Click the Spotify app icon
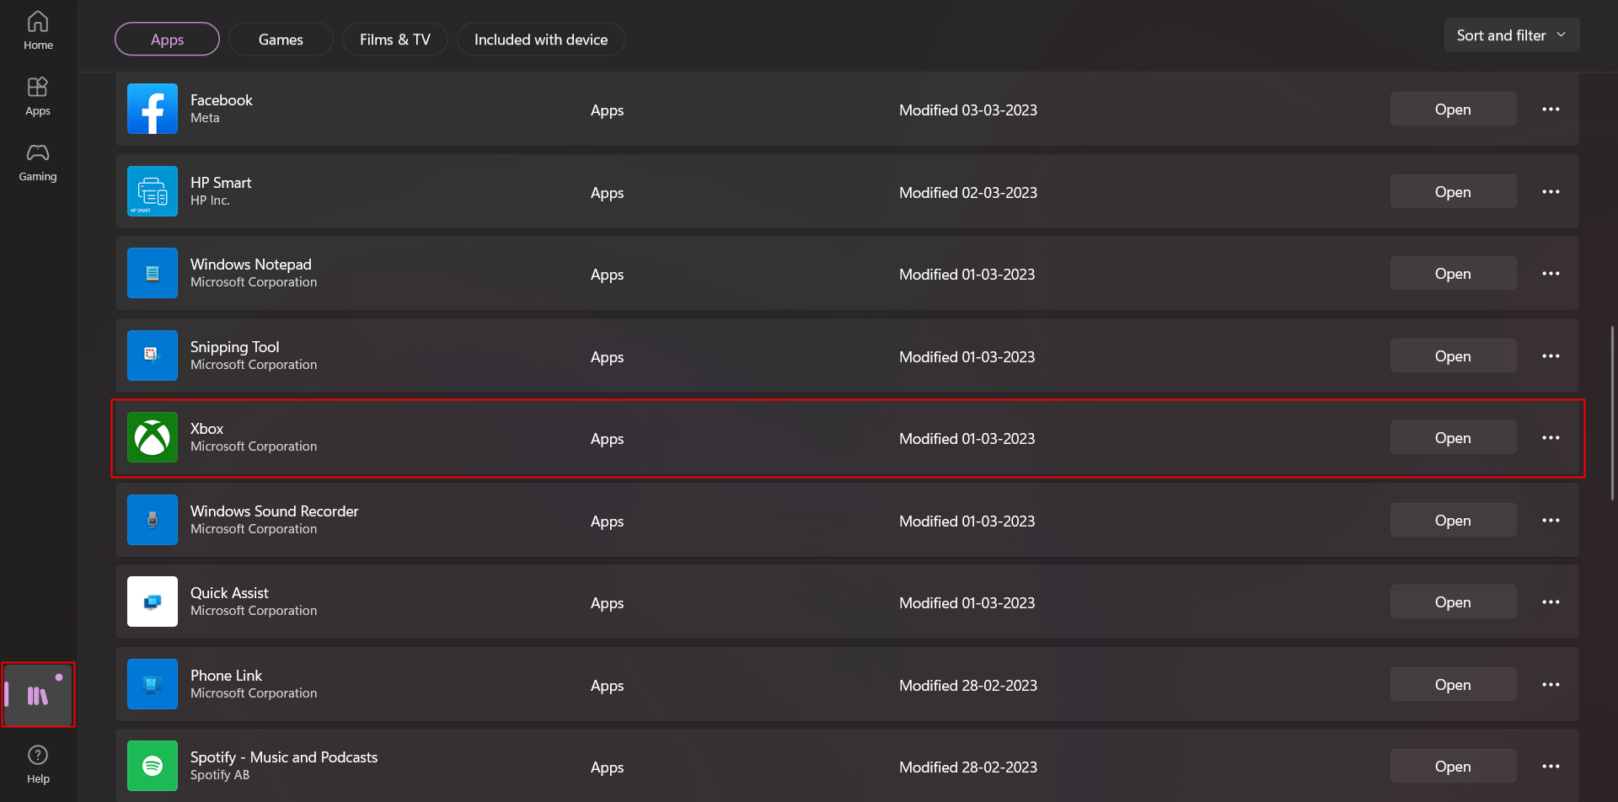The image size is (1618, 802). [153, 766]
